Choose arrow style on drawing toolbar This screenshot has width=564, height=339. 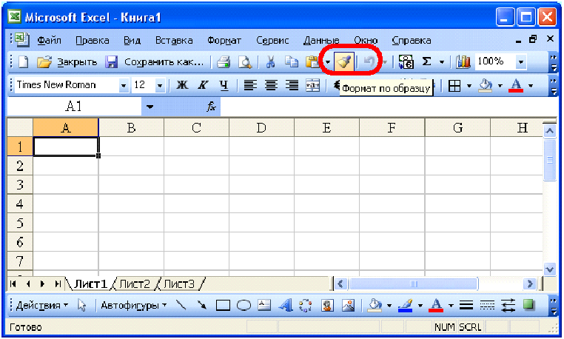click(508, 306)
